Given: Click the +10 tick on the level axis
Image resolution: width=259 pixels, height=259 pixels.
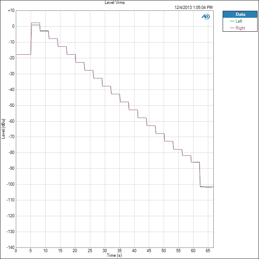Looking at the screenshot, I should tap(11, 10).
